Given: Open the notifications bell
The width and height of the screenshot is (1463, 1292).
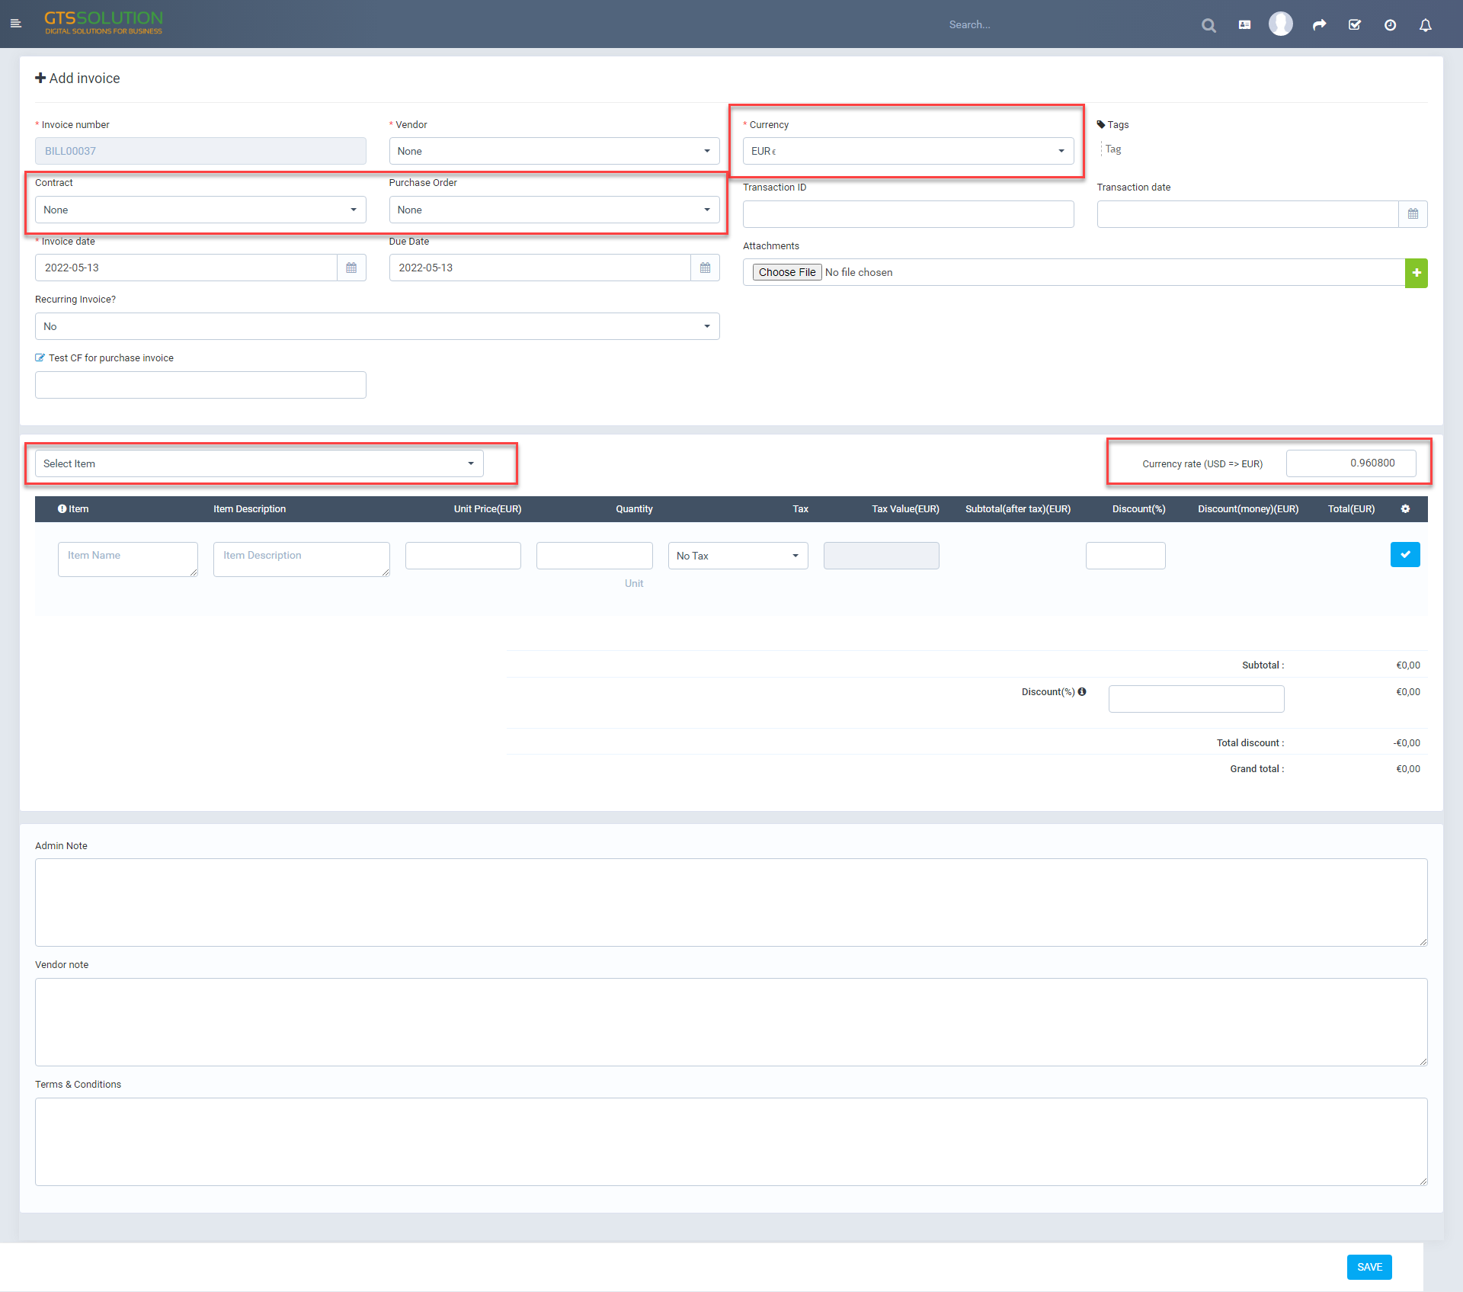Looking at the screenshot, I should coord(1425,25).
